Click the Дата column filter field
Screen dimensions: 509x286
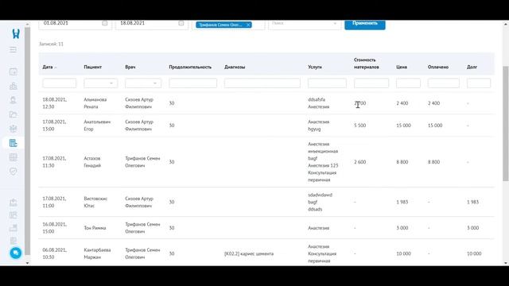point(60,83)
